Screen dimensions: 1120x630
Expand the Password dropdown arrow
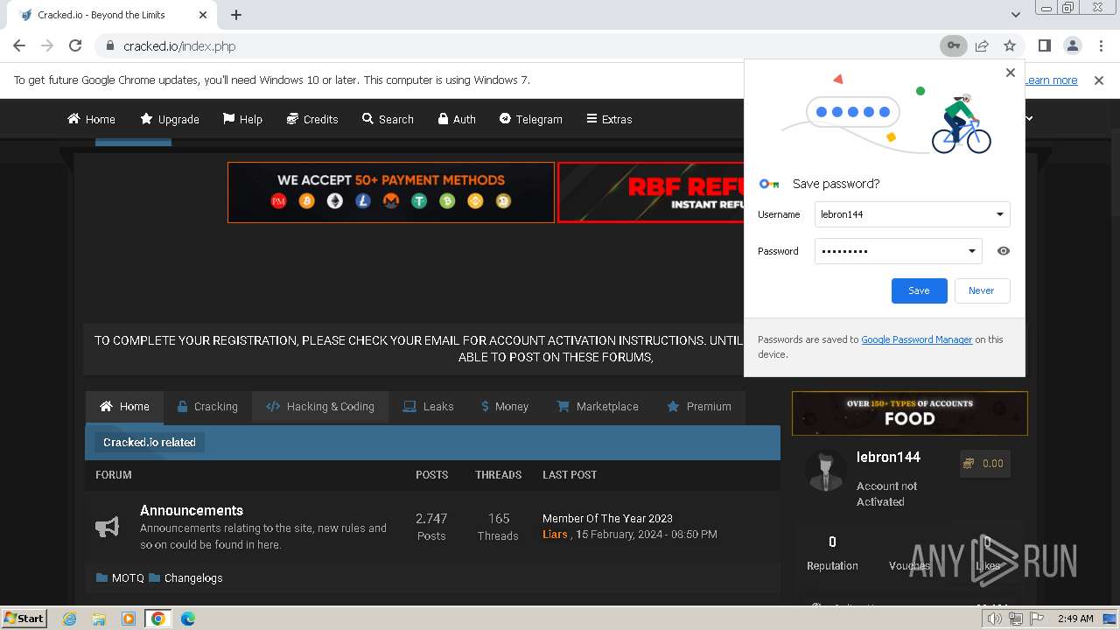[x=972, y=251]
